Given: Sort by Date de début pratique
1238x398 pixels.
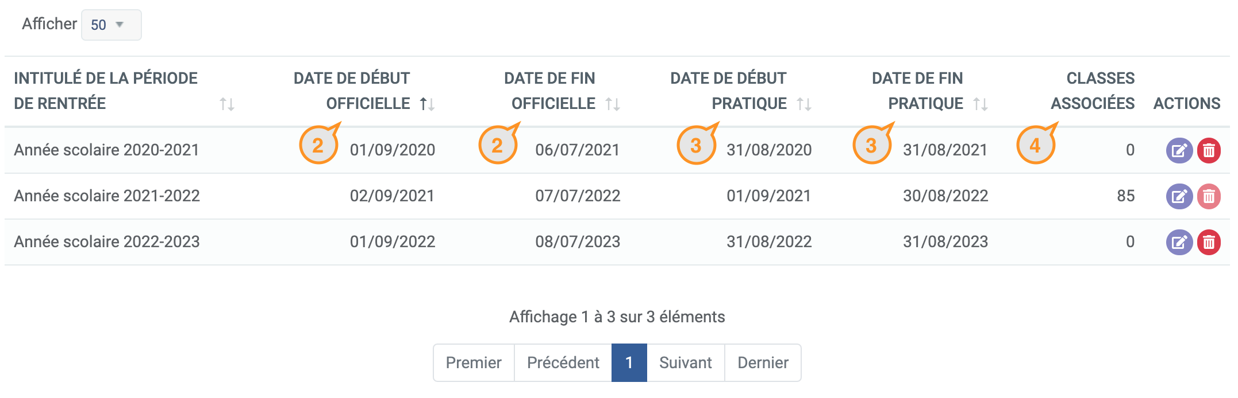Looking at the screenshot, I should [x=804, y=104].
